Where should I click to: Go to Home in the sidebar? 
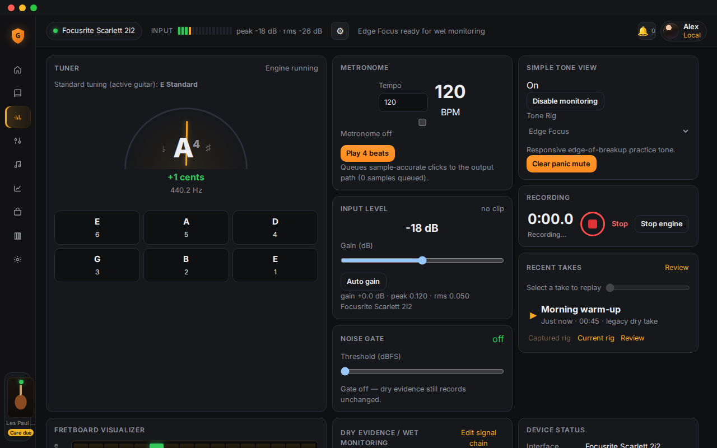pos(17,70)
